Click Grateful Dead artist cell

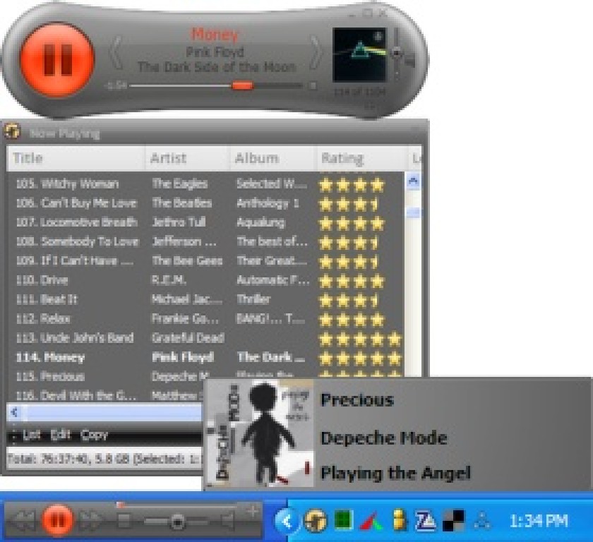click(188, 338)
